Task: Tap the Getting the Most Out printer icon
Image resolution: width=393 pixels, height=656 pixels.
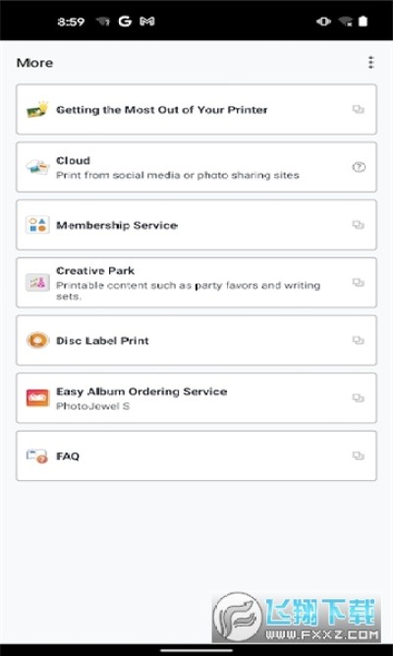Action: 37,109
